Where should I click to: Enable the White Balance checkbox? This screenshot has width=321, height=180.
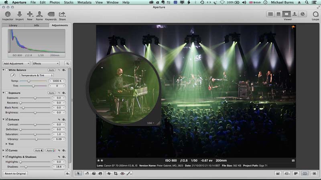7,70
